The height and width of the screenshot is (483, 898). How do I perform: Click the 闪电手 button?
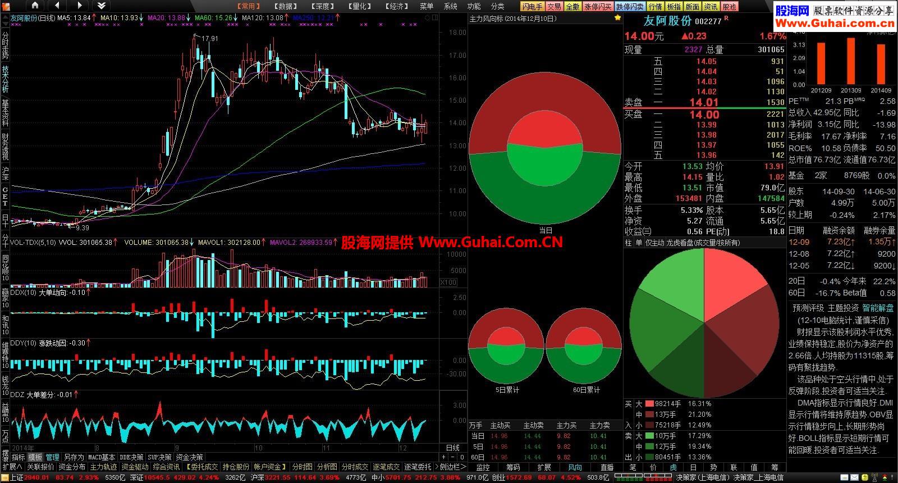pyautogui.click(x=532, y=6)
